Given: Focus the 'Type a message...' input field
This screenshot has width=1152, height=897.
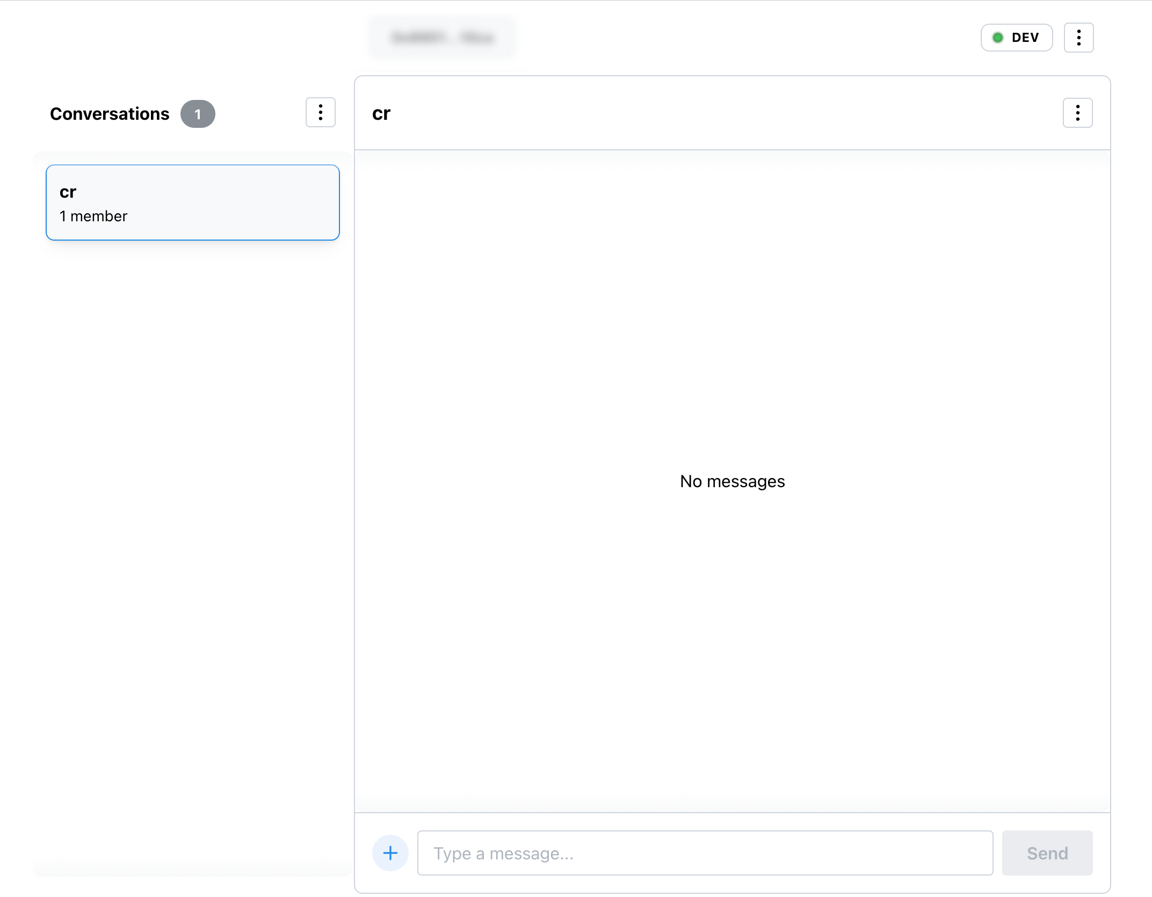Looking at the screenshot, I should pos(705,853).
